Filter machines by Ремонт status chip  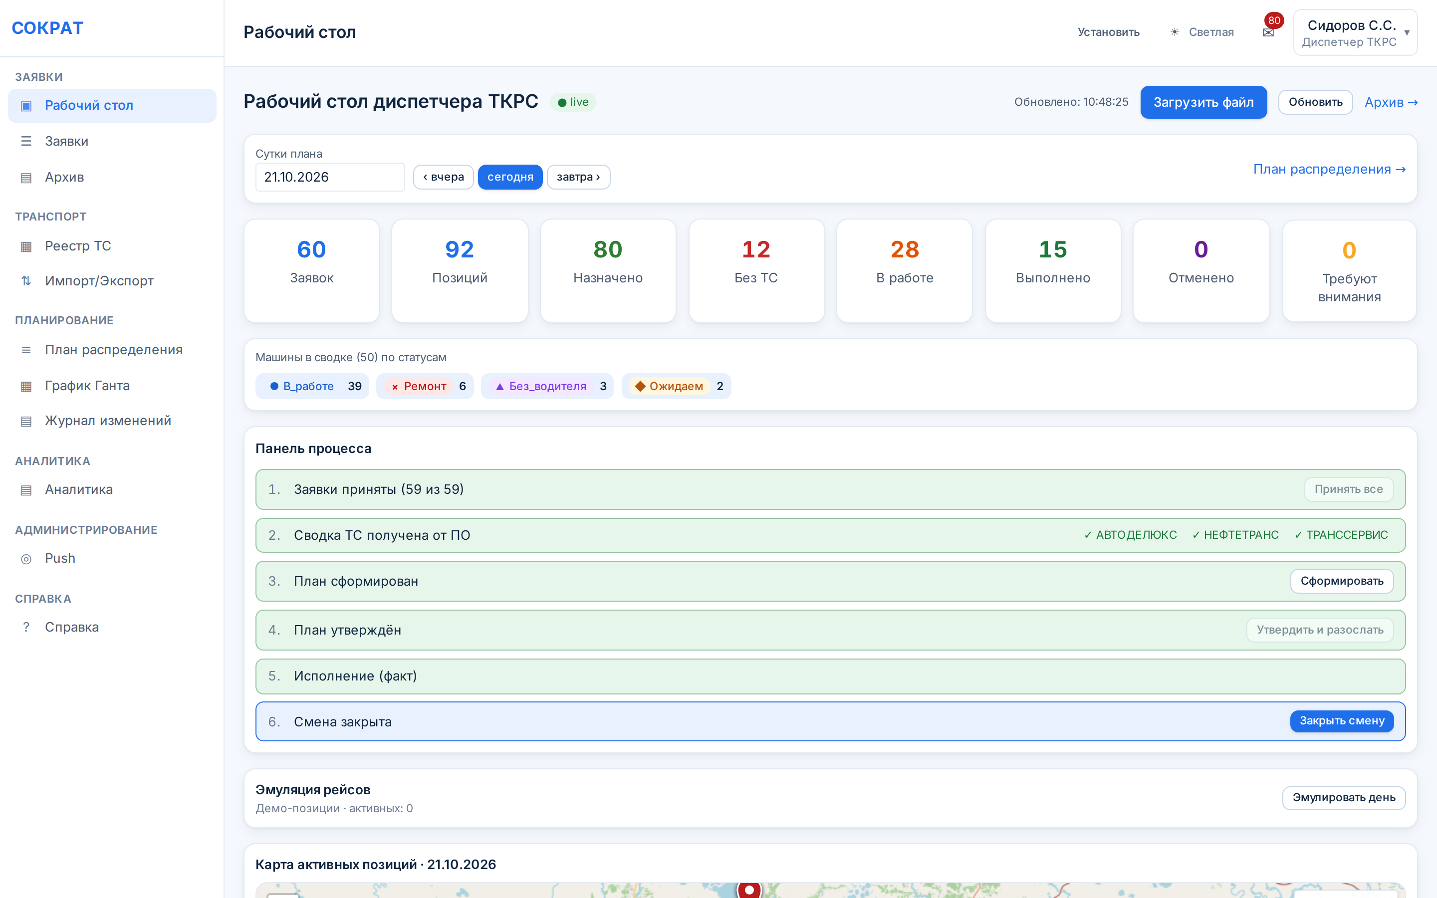(x=425, y=386)
